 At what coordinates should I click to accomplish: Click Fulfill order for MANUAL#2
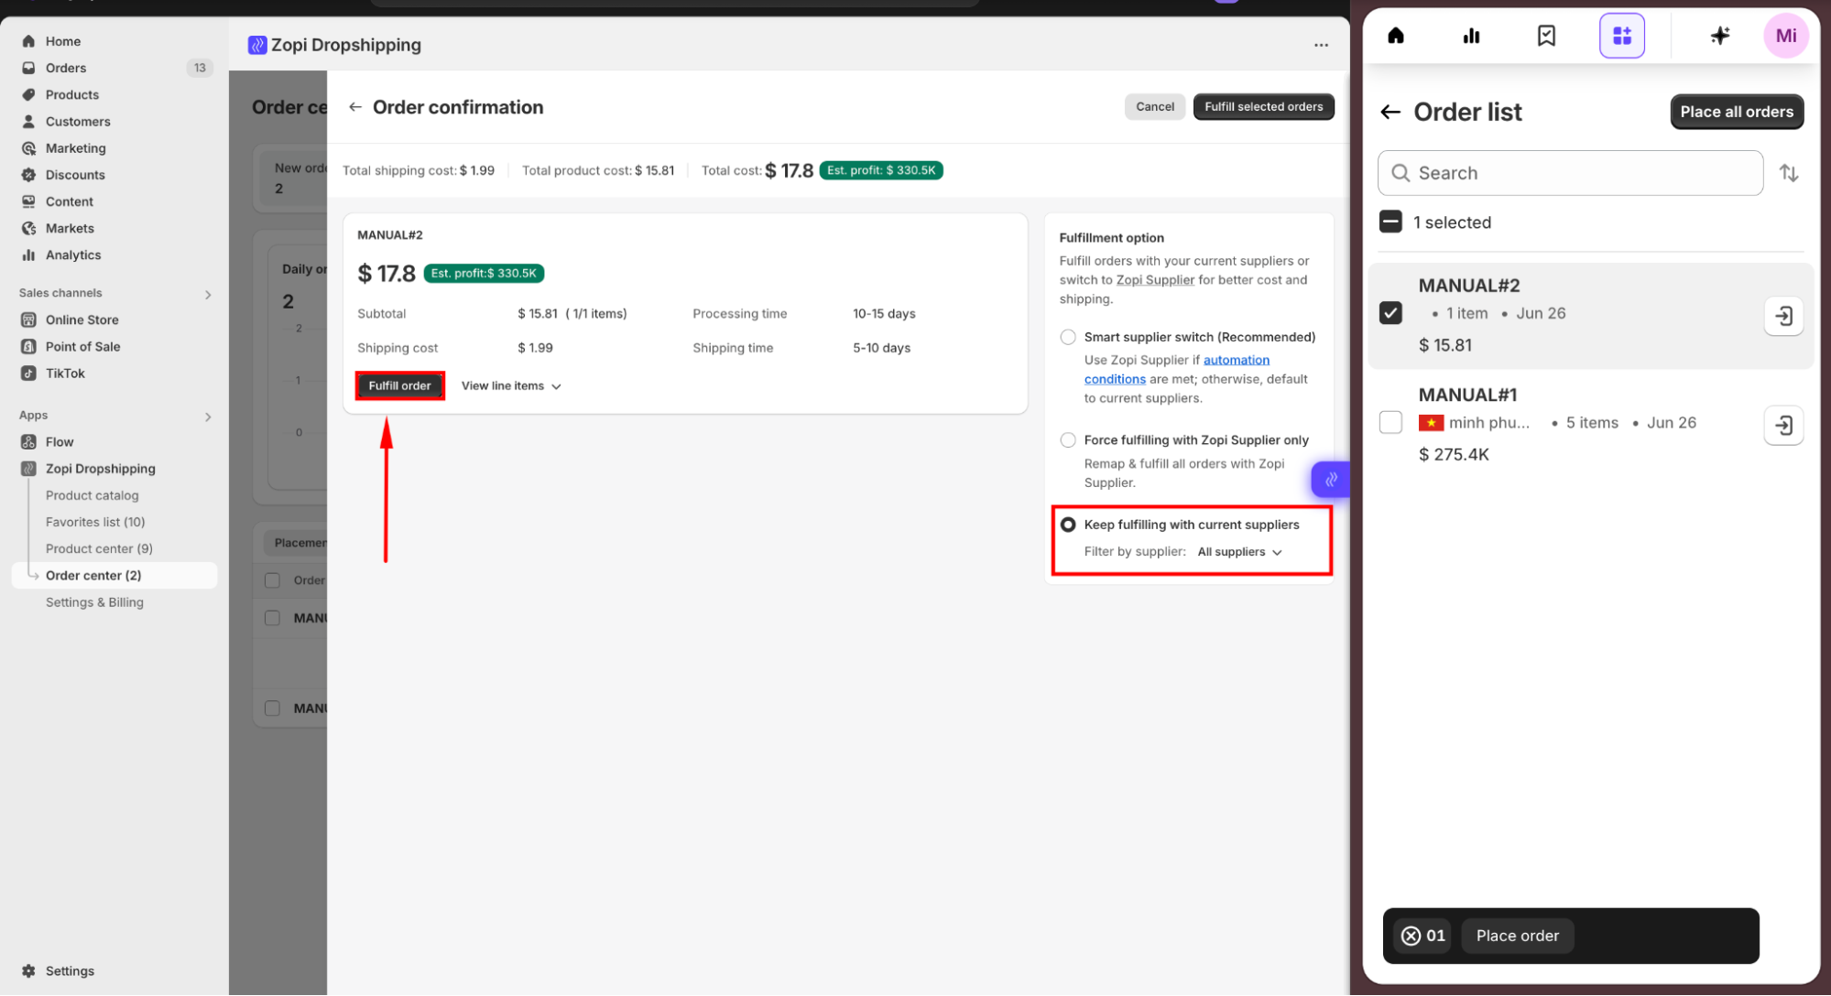click(x=399, y=385)
